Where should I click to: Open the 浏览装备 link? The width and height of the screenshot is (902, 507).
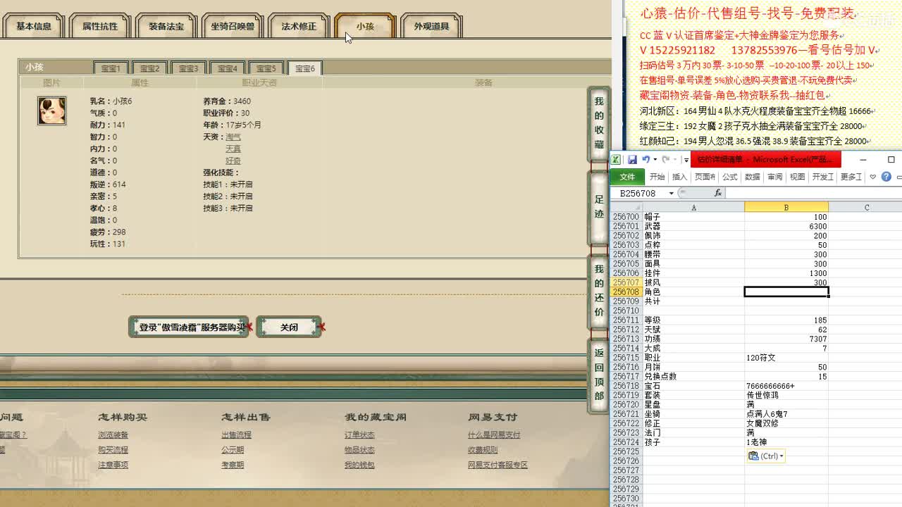point(113,435)
